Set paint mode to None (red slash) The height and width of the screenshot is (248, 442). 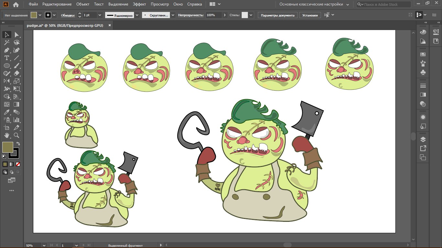[18, 164]
